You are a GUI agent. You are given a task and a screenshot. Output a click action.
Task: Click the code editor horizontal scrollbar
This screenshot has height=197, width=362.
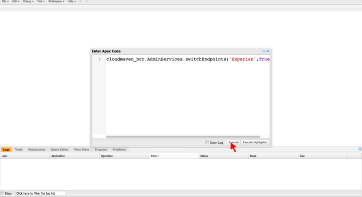coord(183,137)
